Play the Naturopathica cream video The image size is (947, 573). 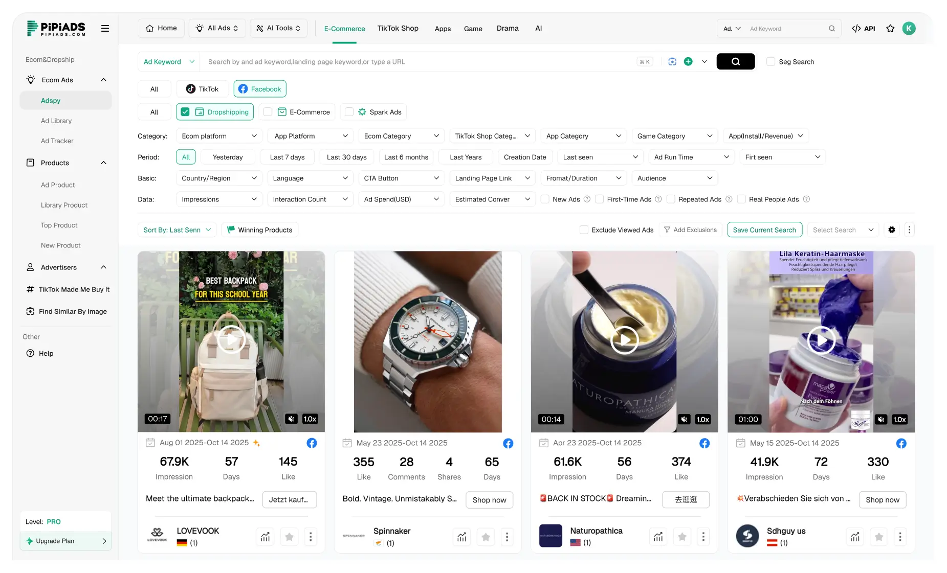pyautogui.click(x=624, y=339)
